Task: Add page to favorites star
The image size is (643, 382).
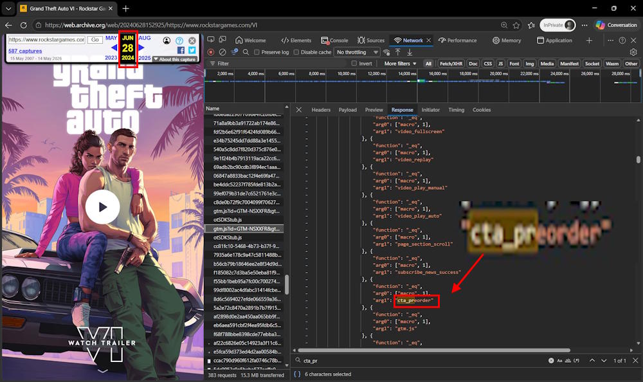Action: pyautogui.click(x=516, y=25)
